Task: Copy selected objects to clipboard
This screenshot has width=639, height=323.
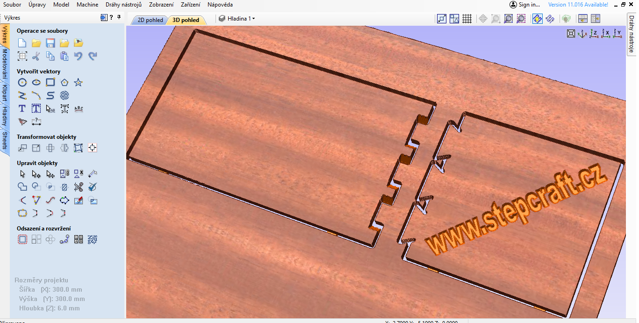Action: tap(50, 56)
